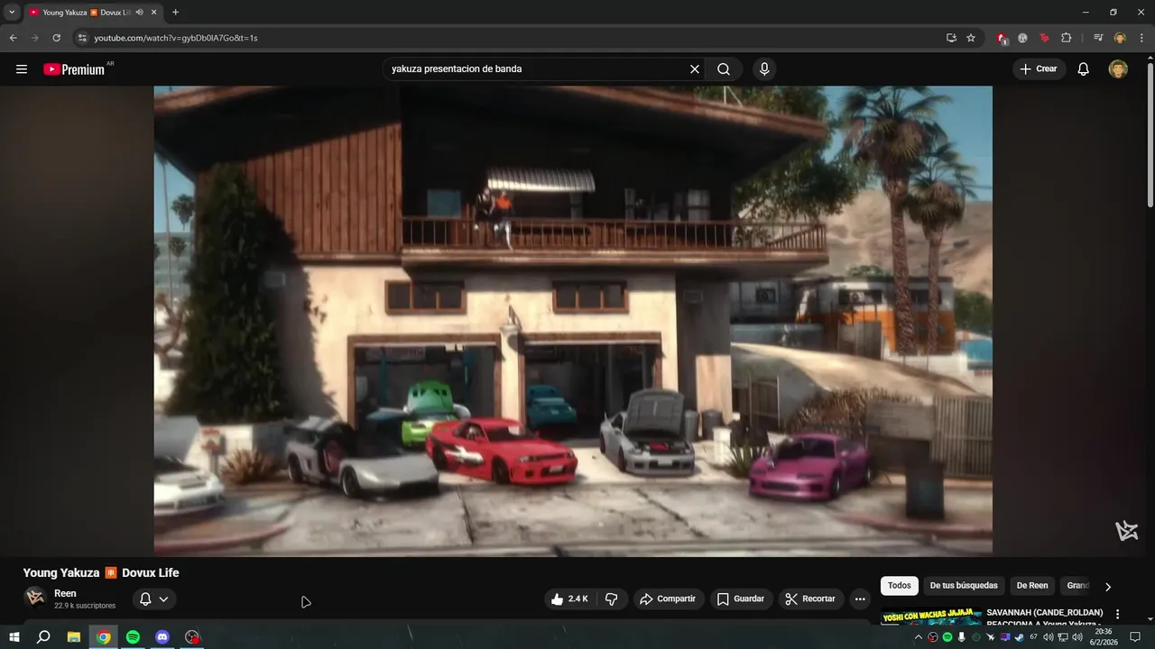Like the video with 2.4 K
Viewport: 1155px width, 649px height.
569,599
